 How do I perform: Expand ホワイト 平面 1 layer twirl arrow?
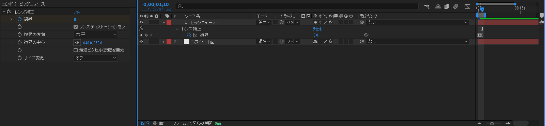coord(164,42)
